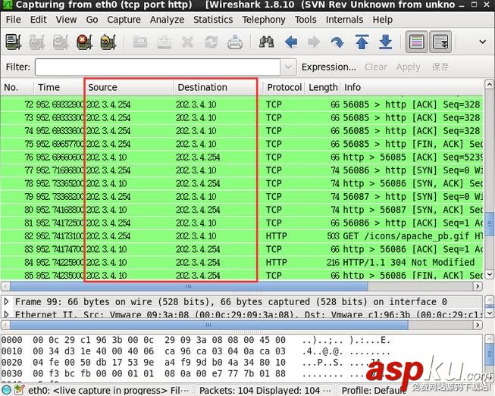Viewport: 495px width, 396px height.
Task: Expand the Frame 99 details row
Action: tap(6, 301)
